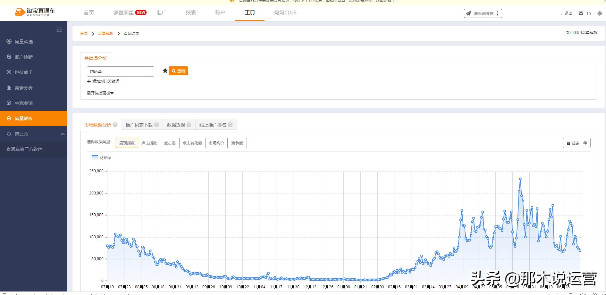This screenshot has height=295, width=606.
Task: Click the 淘宝直通车 logo
Action: [35, 12]
